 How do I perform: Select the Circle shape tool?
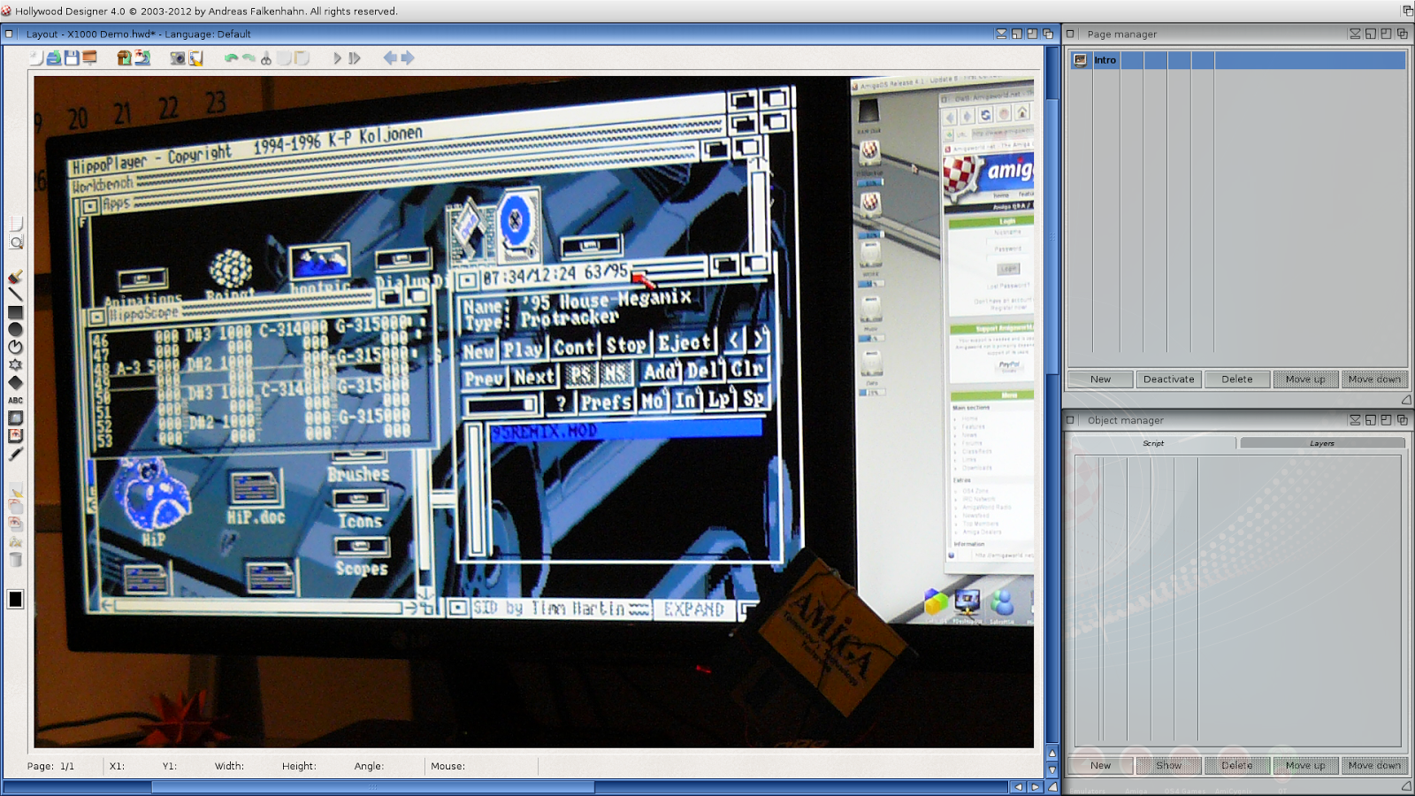click(15, 330)
